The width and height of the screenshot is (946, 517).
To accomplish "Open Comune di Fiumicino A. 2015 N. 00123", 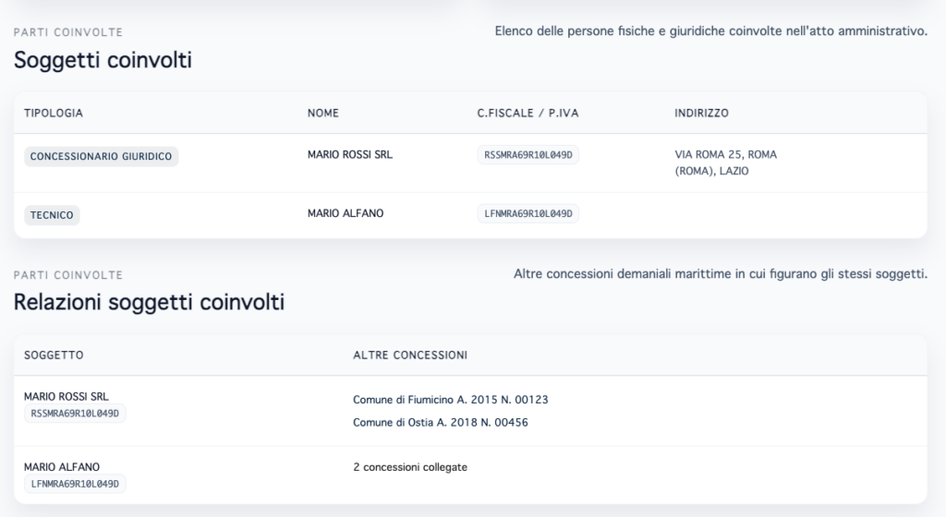I will pyautogui.click(x=451, y=400).
